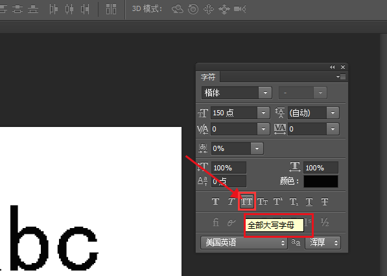Apply Strikethrough text style

pos(325,201)
